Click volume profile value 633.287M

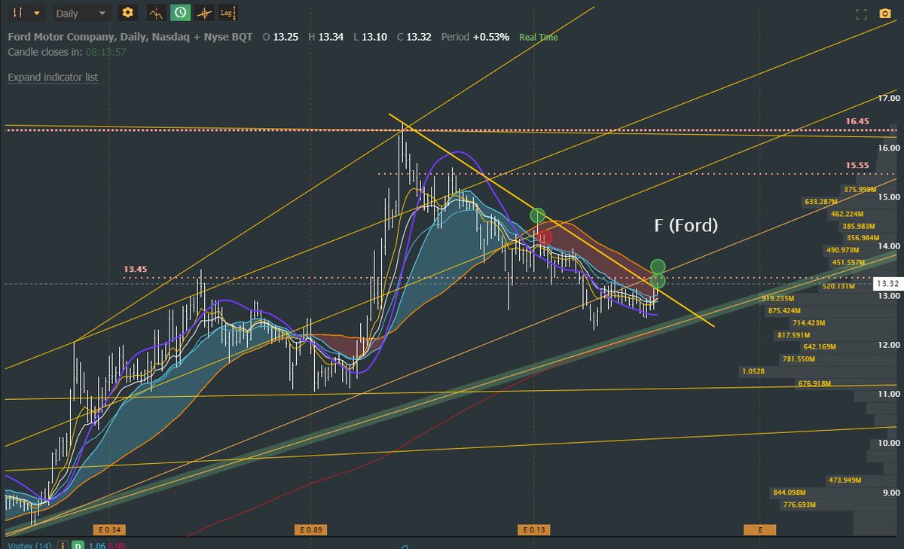[821, 202]
